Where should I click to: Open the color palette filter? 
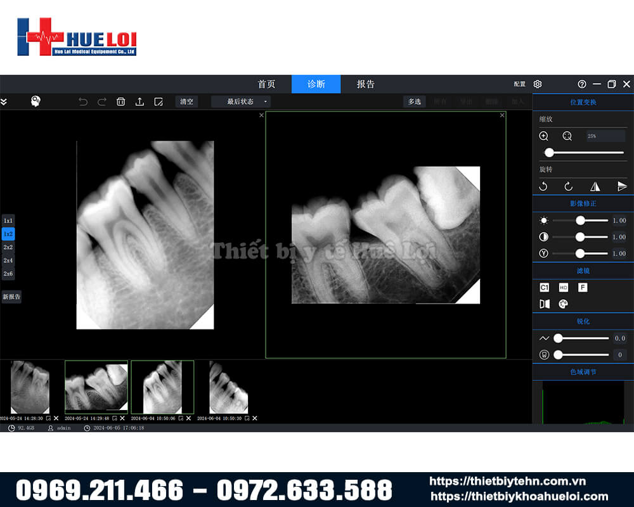coord(563,304)
